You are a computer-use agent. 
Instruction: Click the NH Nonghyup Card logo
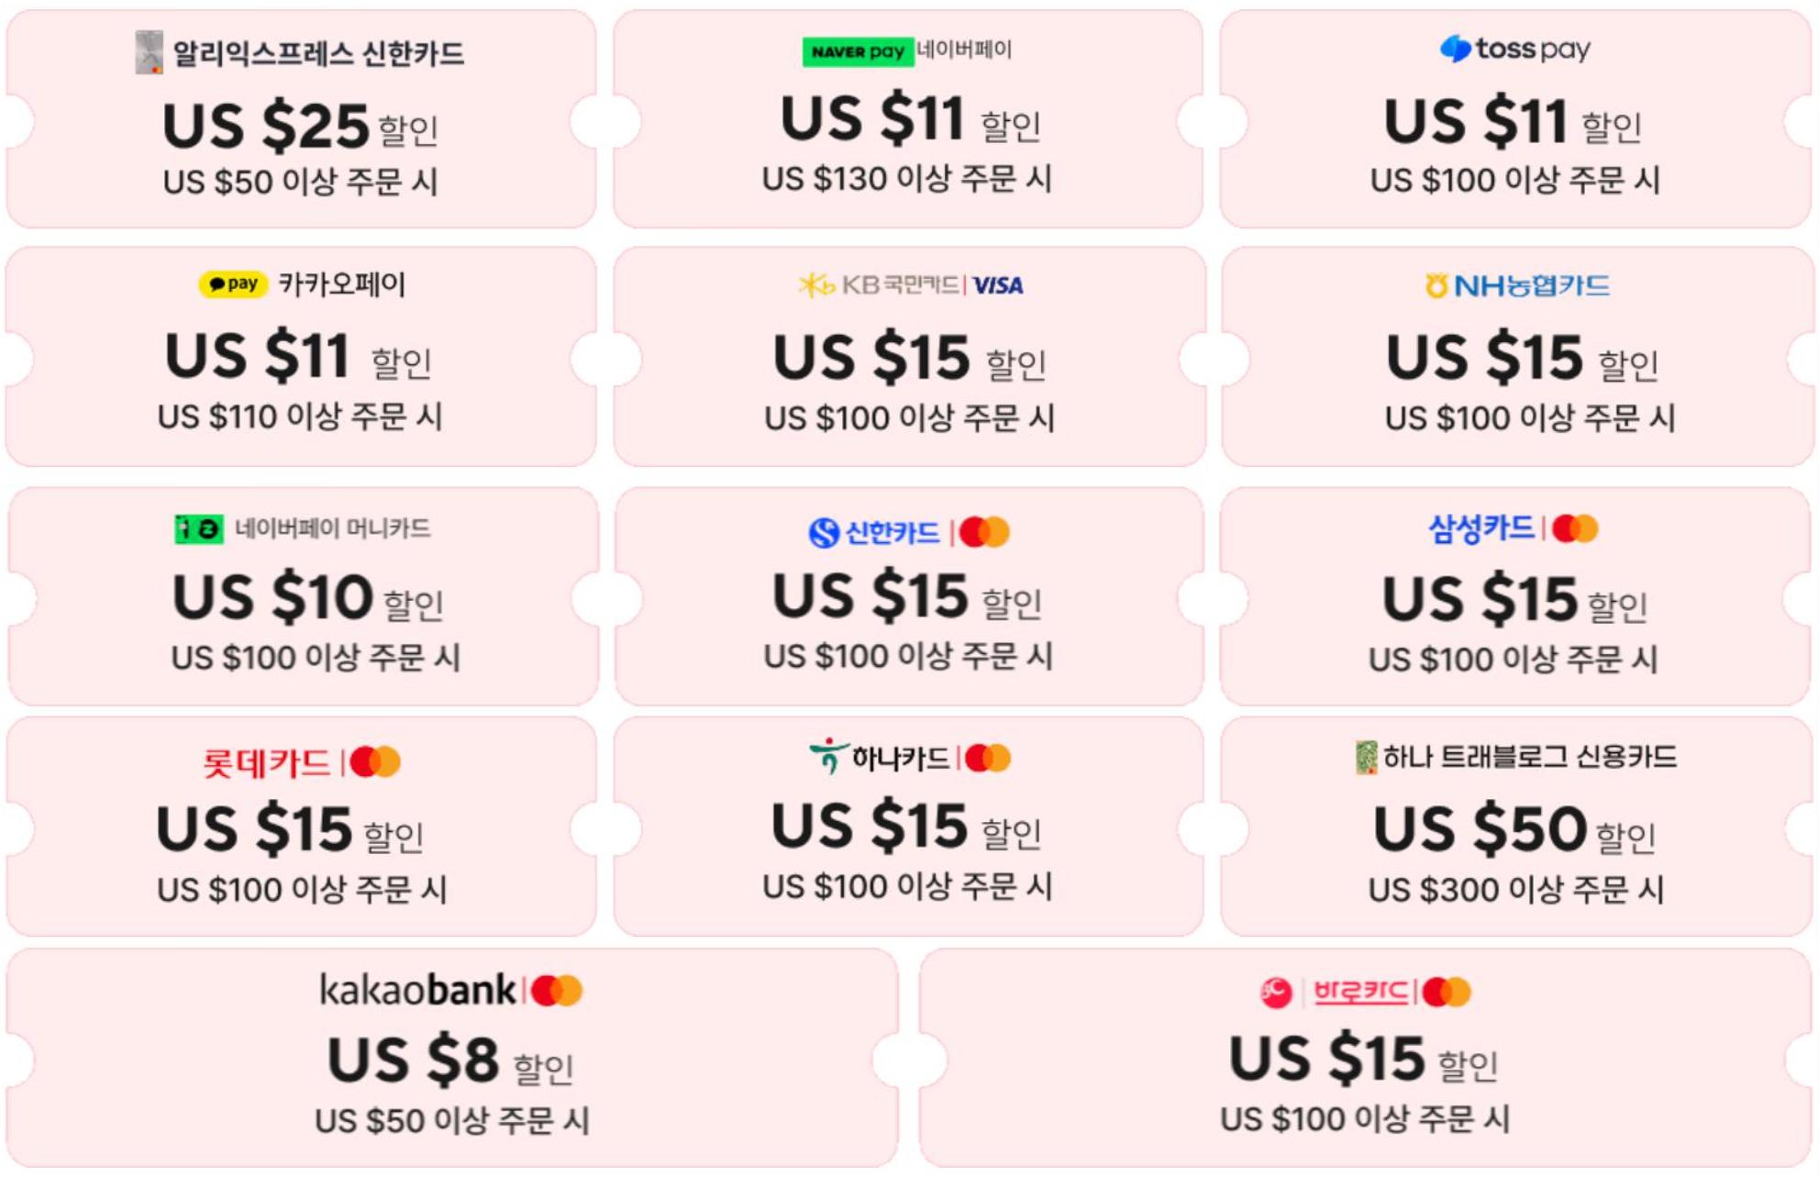point(1516,286)
